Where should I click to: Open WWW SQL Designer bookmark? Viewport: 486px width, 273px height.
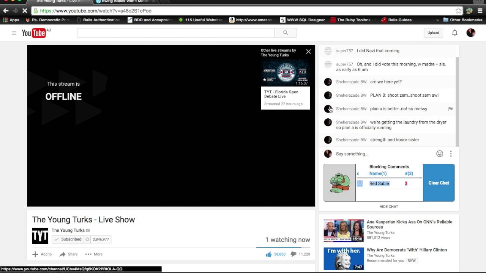click(x=302, y=20)
